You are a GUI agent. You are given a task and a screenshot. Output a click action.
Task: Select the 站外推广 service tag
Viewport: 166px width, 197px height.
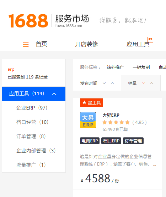point(115,67)
